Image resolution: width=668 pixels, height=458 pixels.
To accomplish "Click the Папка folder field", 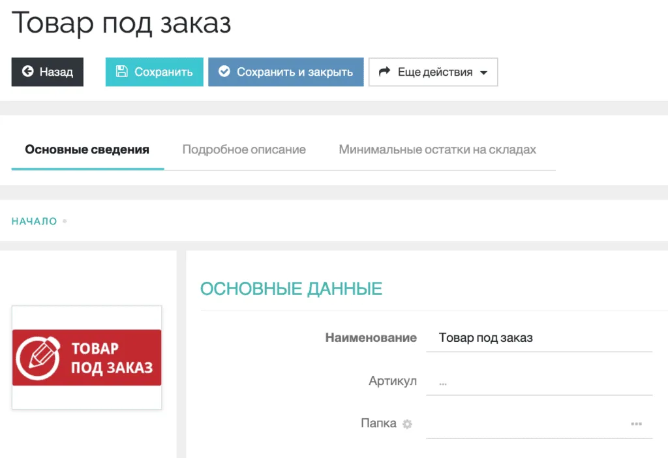I will pos(539,424).
